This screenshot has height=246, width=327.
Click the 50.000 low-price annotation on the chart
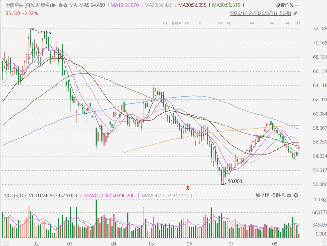[x=235, y=181]
